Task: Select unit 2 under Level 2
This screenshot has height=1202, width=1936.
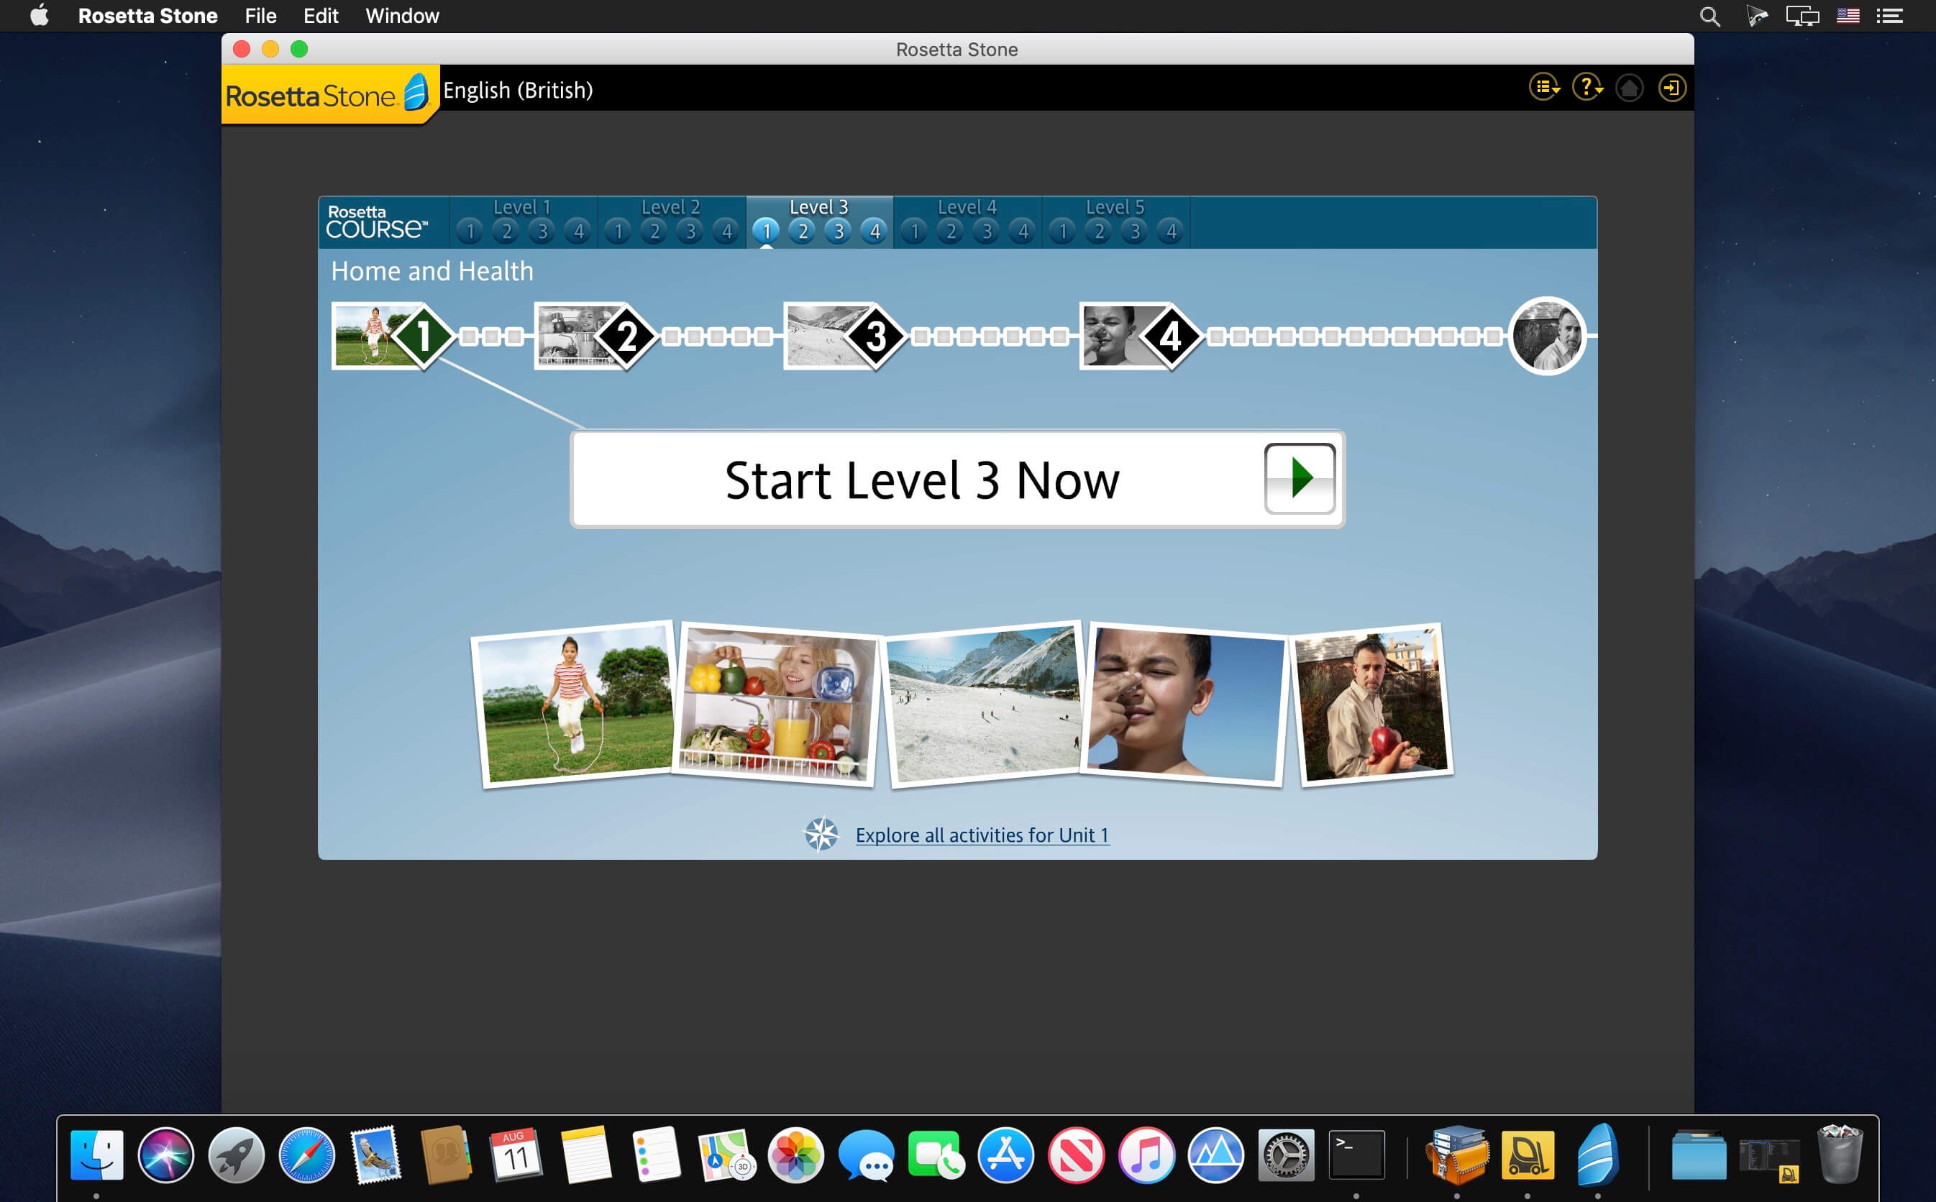Action: pos(654,231)
